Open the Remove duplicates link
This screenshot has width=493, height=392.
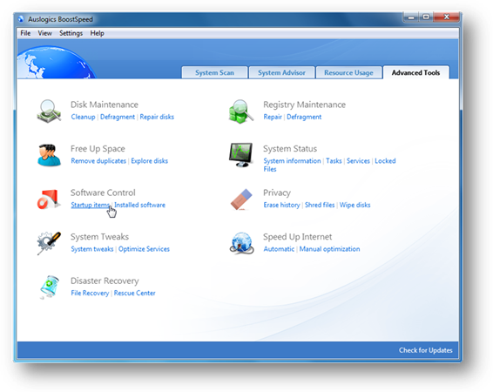coord(98,161)
